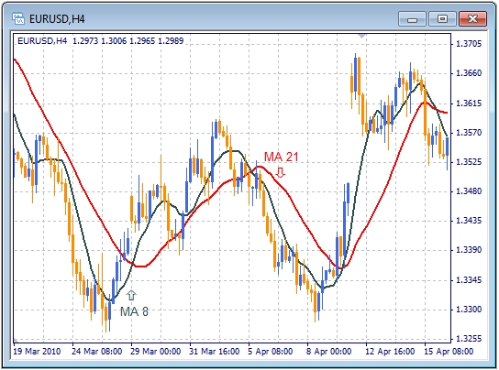Click the chart shift triangle marker at top
This screenshot has width=499, height=370.
pos(361,36)
